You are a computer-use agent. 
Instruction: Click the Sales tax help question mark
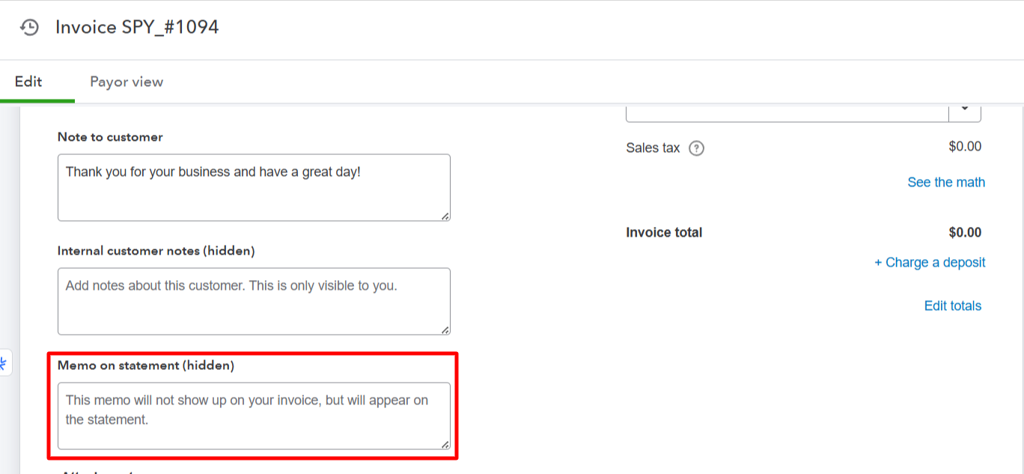tap(696, 148)
